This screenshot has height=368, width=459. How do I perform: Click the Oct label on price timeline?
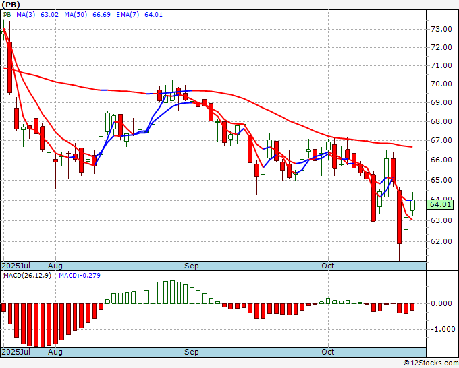(x=327, y=266)
